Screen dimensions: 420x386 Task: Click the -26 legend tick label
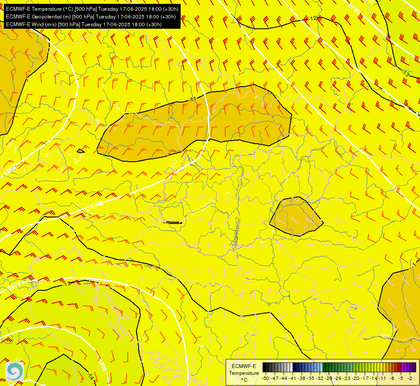pos(338,378)
